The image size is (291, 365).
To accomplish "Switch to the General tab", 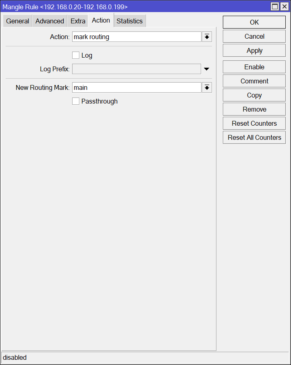I will (x=18, y=21).
